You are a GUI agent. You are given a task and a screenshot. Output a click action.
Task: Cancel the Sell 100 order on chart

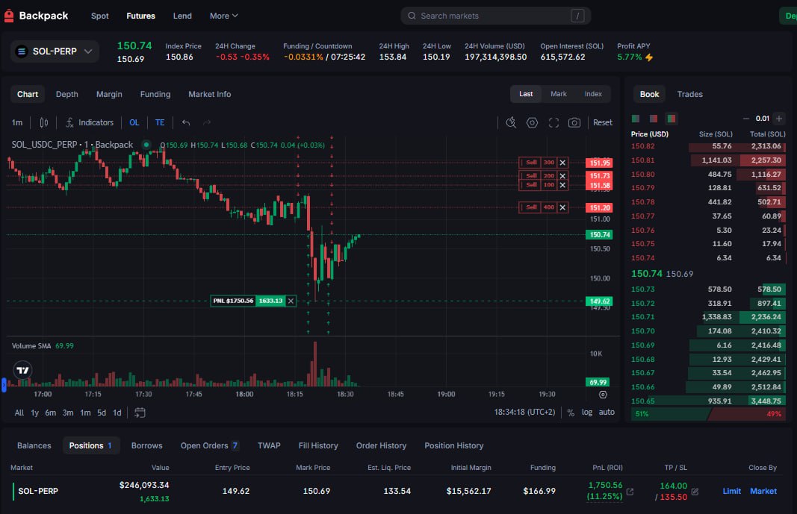562,185
